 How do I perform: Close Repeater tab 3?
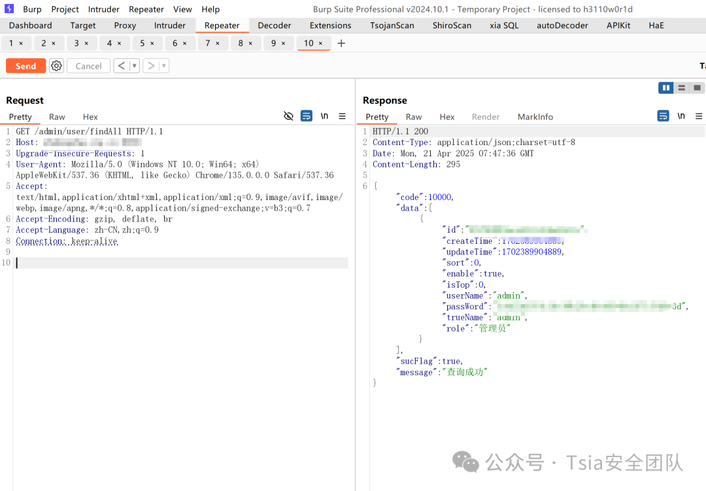point(86,43)
